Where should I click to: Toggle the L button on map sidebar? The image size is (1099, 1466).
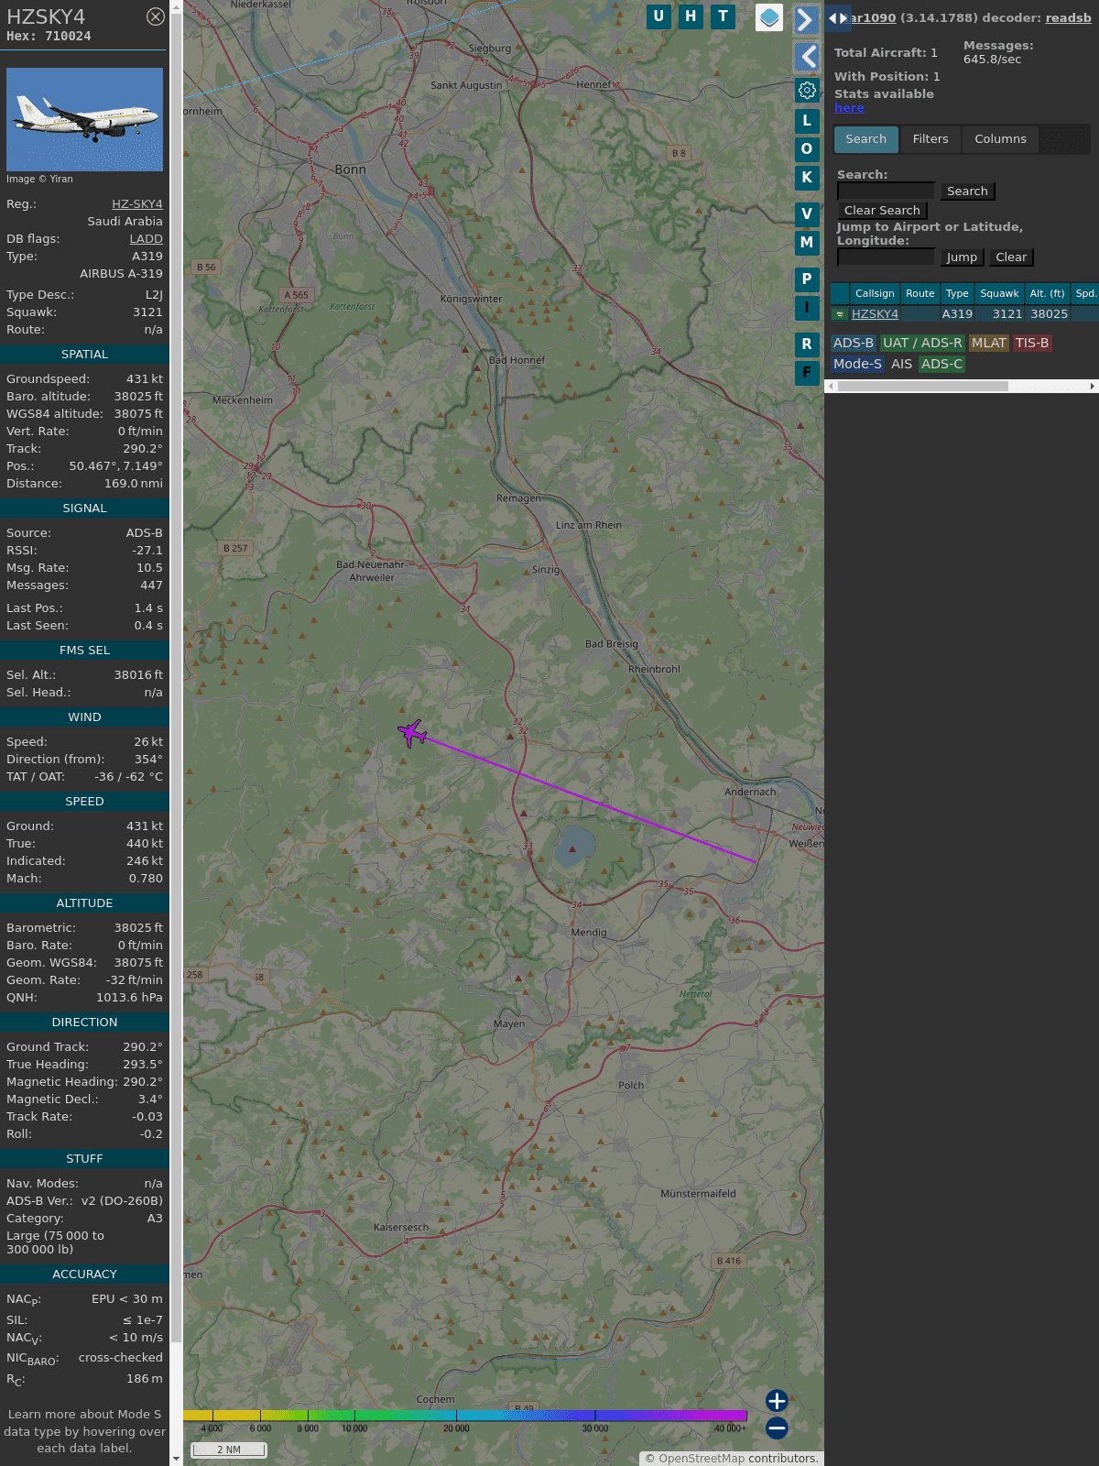click(x=807, y=121)
